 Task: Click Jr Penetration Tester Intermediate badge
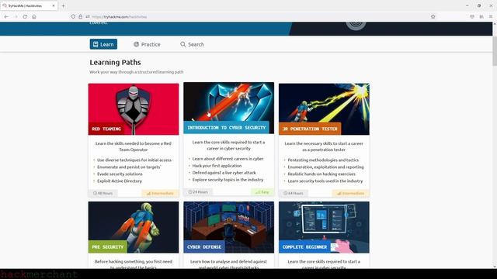pos(350,193)
